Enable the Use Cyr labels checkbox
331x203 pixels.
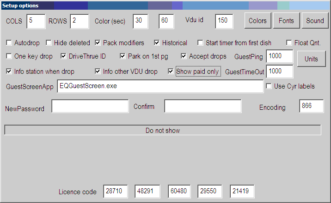pyautogui.click(x=269, y=86)
